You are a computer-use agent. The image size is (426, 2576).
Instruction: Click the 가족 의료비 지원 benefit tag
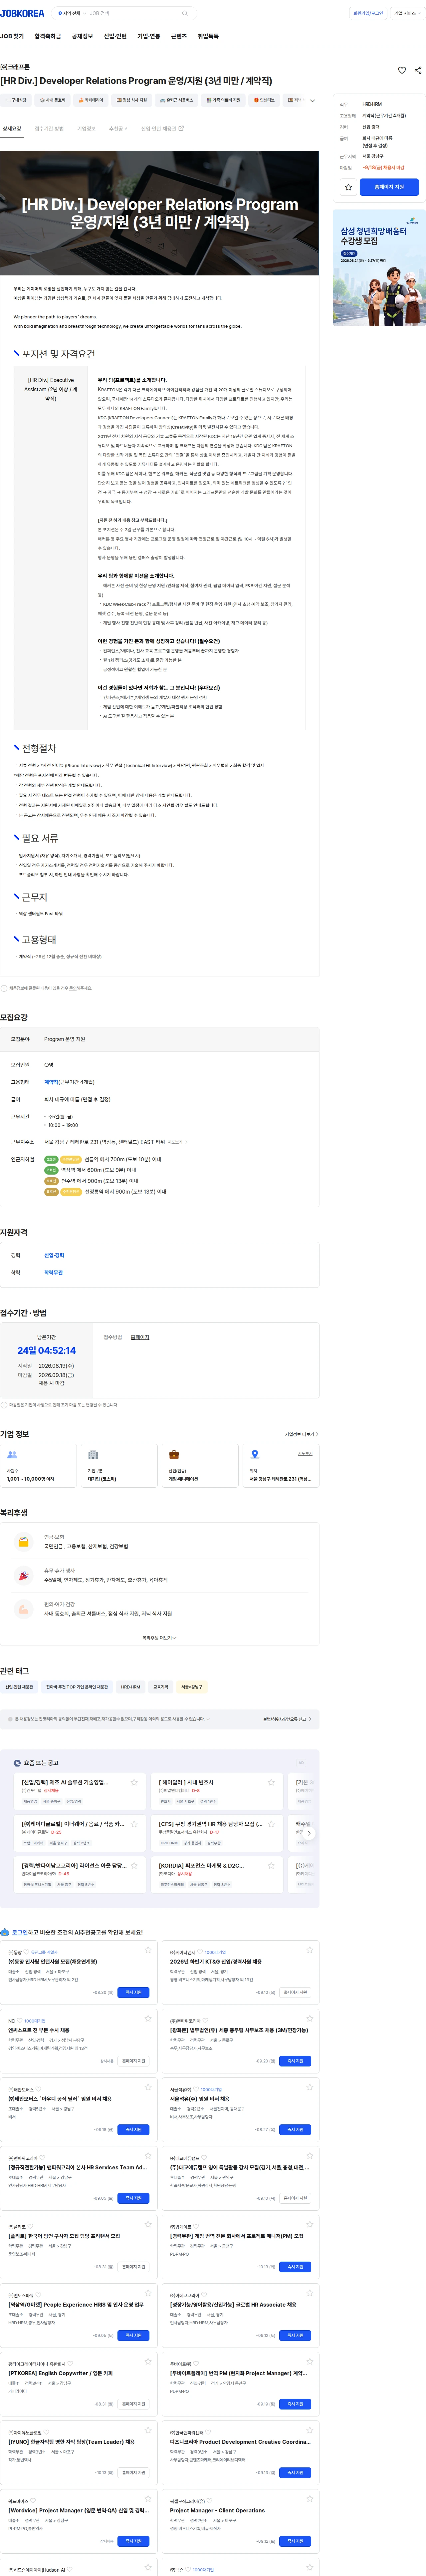(223, 100)
